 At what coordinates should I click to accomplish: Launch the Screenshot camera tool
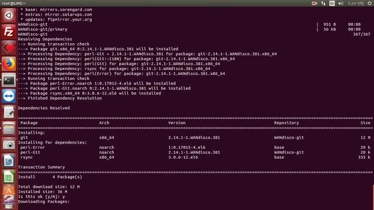point(9,144)
